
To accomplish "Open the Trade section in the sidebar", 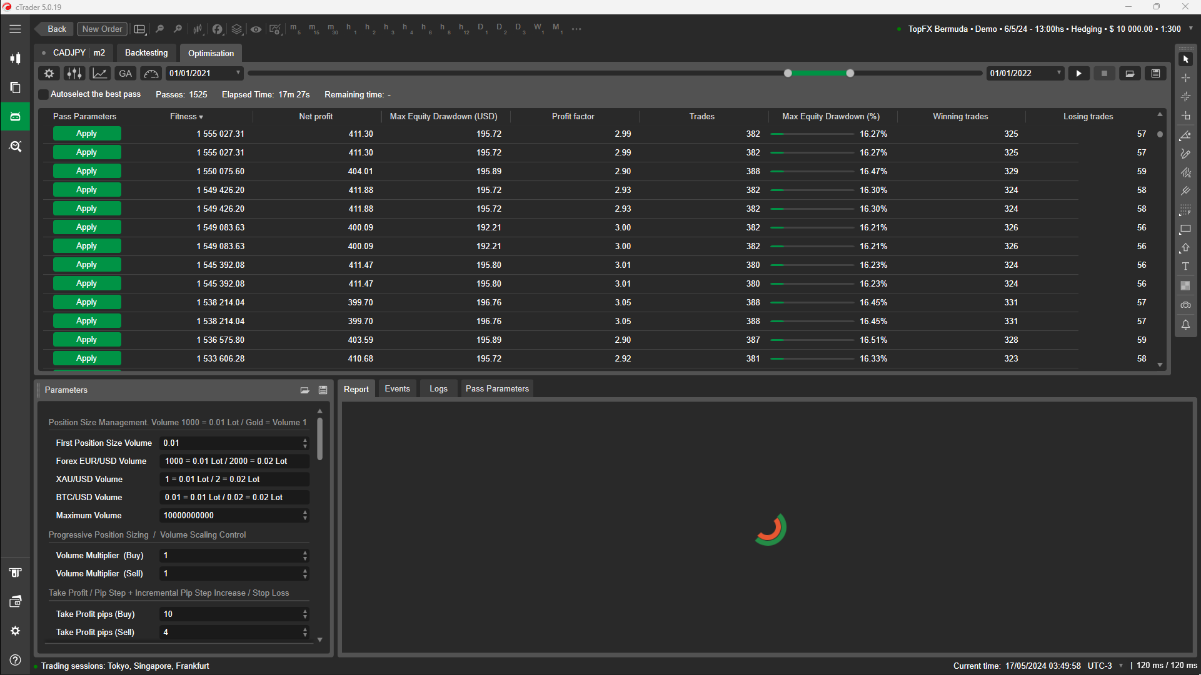I will (15, 59).
